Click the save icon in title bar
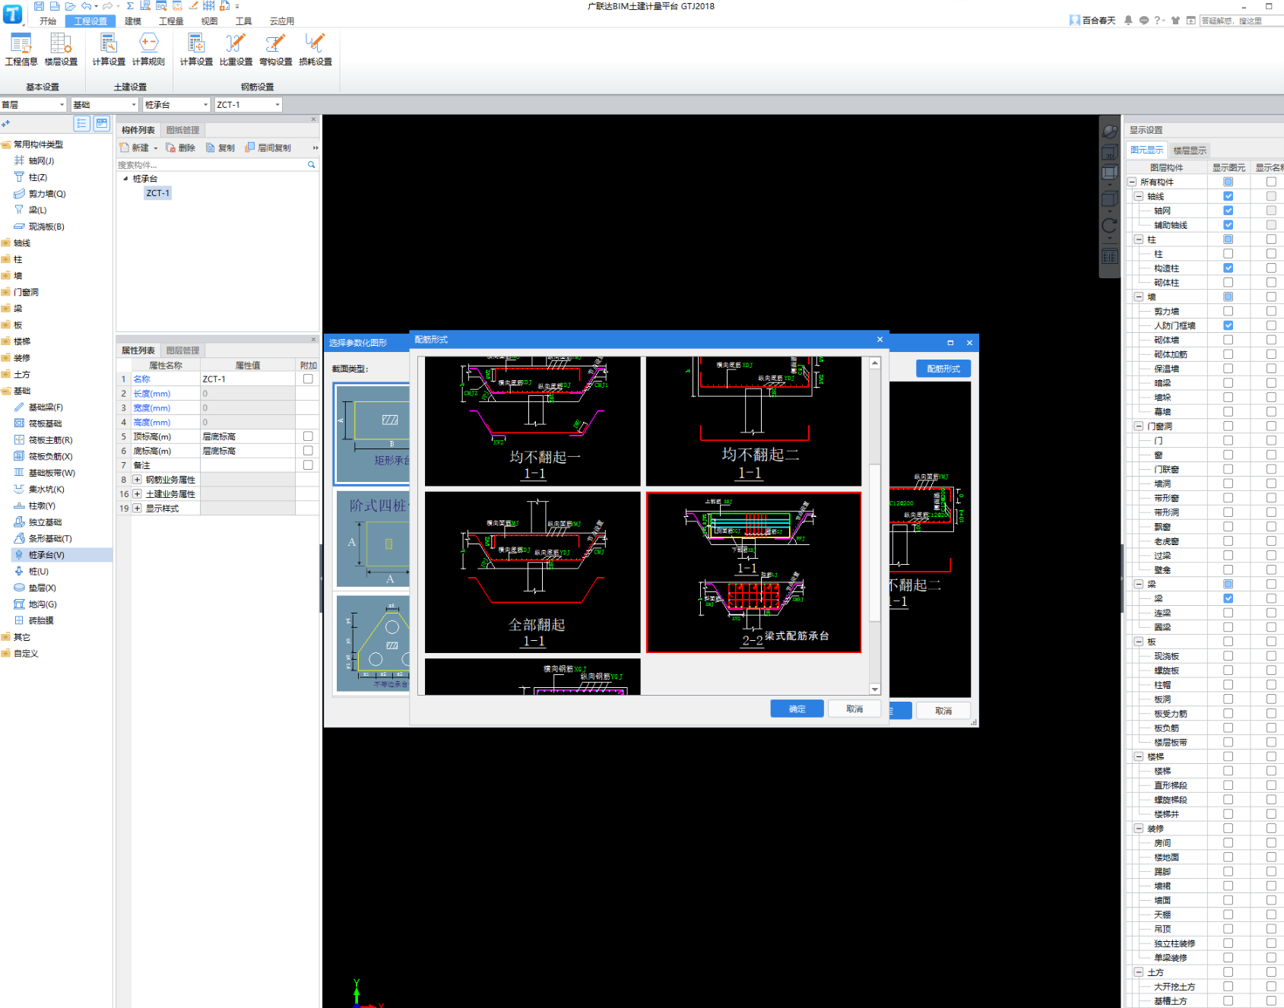1284x1008 pixels. pyautogui.click(x=39, y=6)
